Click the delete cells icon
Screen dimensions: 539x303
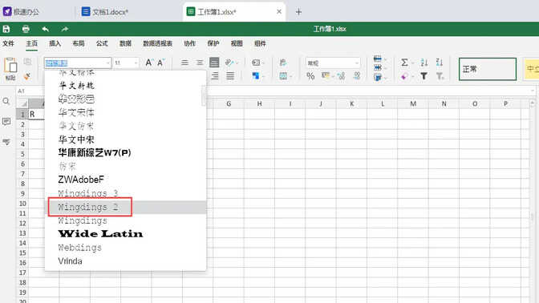tap(378, 67)
